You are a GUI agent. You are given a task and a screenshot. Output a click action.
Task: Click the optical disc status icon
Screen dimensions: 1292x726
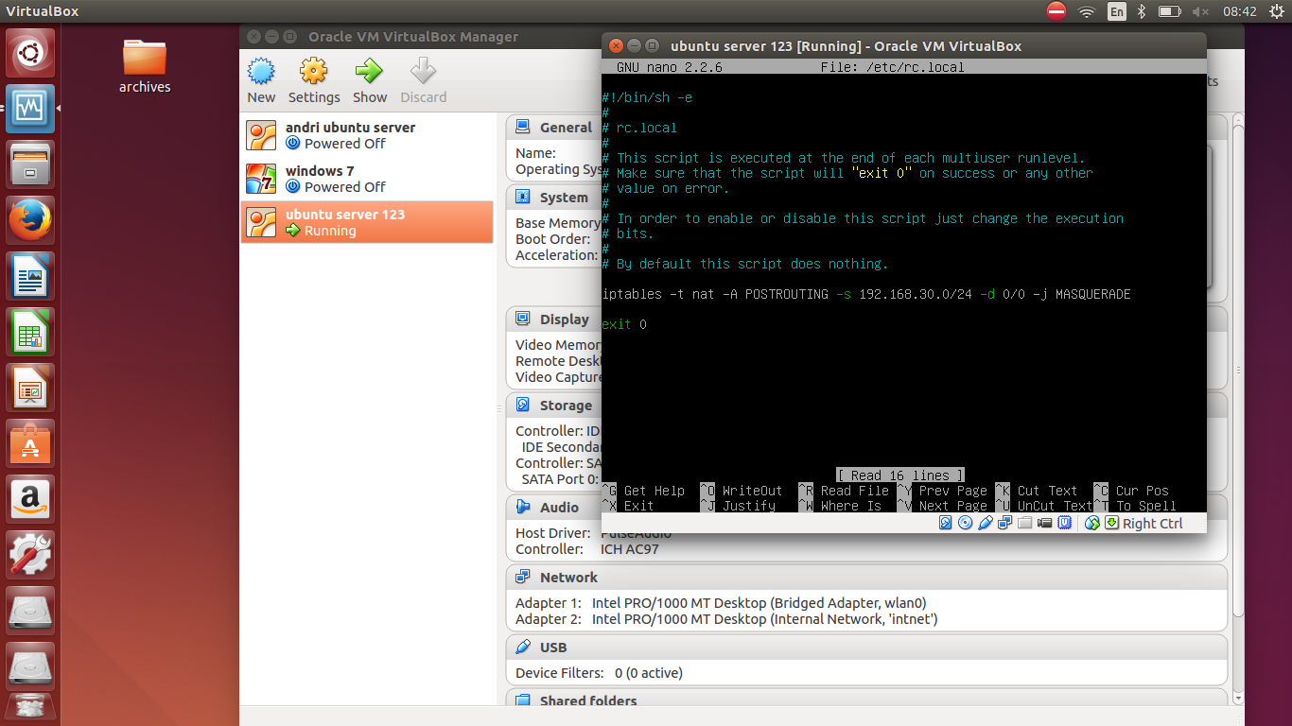tap(965, 523)
